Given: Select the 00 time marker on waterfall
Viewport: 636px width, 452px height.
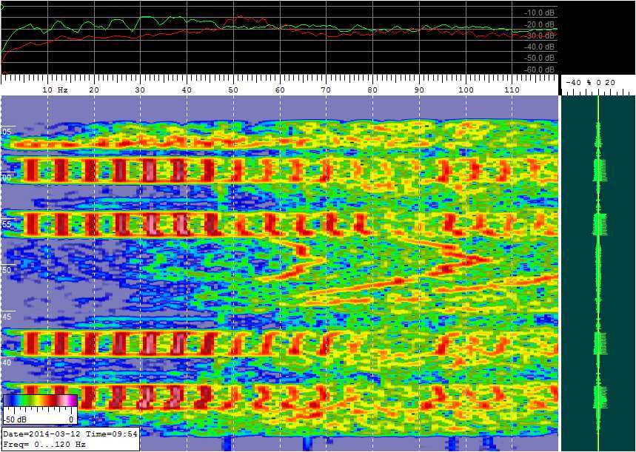Looking at the screenshot, I should click(x=7, y=178).
